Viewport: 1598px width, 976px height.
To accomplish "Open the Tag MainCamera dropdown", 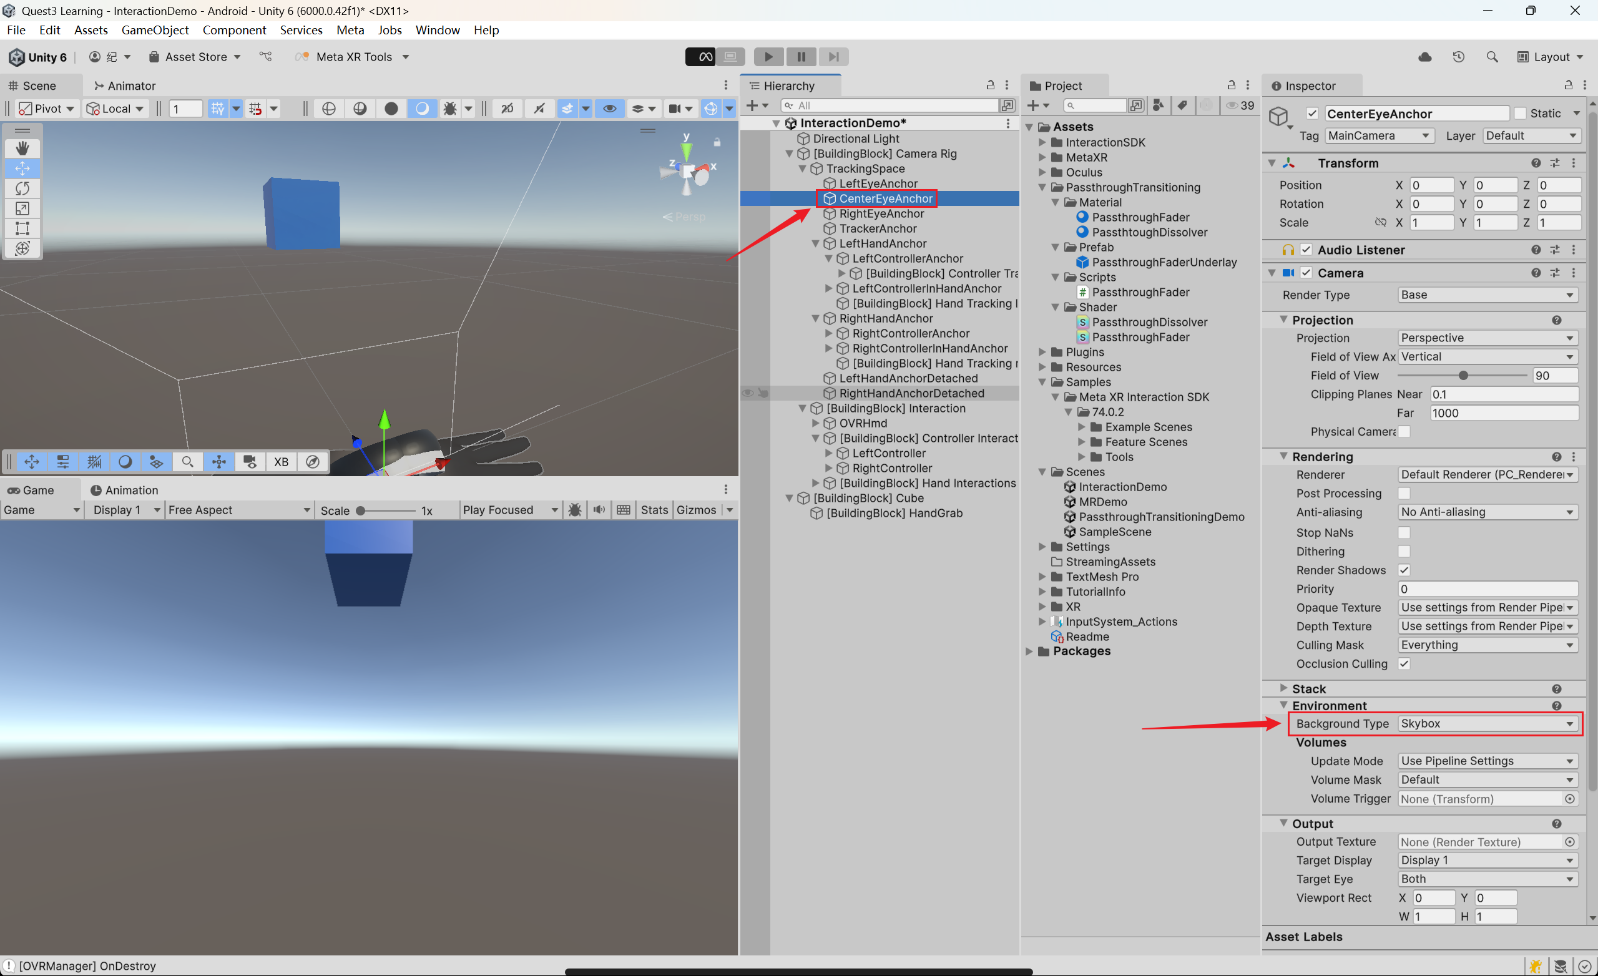I will coord(1379,135).
